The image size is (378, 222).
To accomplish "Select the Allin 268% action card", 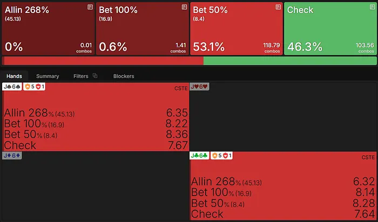I will click(x=48, y=28).
